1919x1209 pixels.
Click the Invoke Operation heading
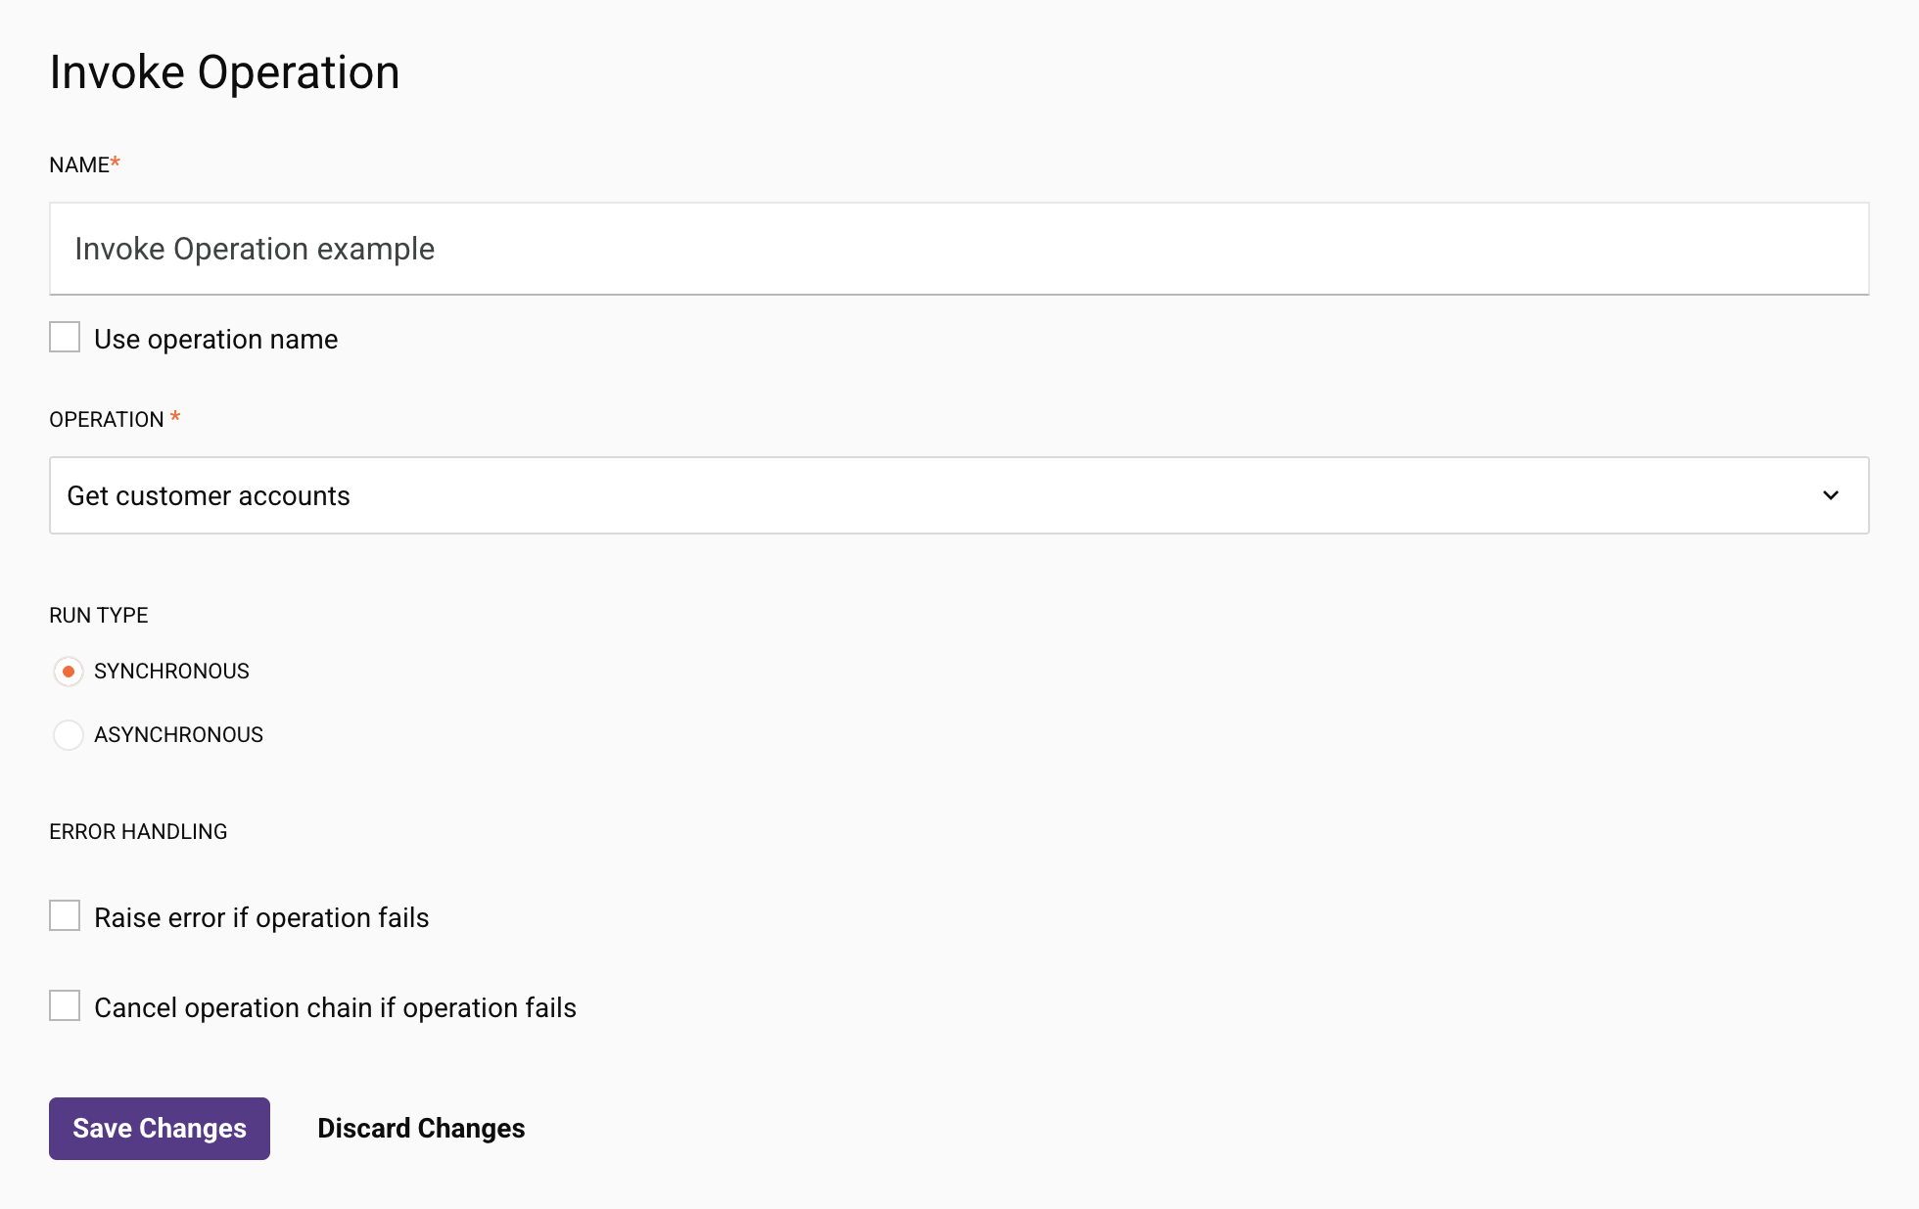click(x=224, y=71)
